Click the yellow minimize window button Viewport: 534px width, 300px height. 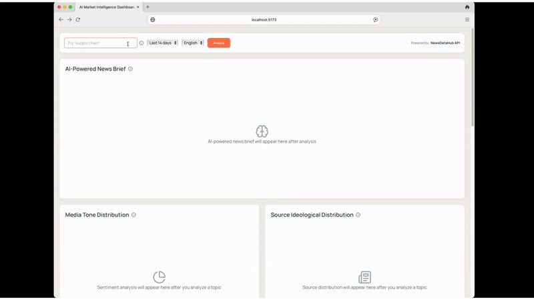coord(65,7)
